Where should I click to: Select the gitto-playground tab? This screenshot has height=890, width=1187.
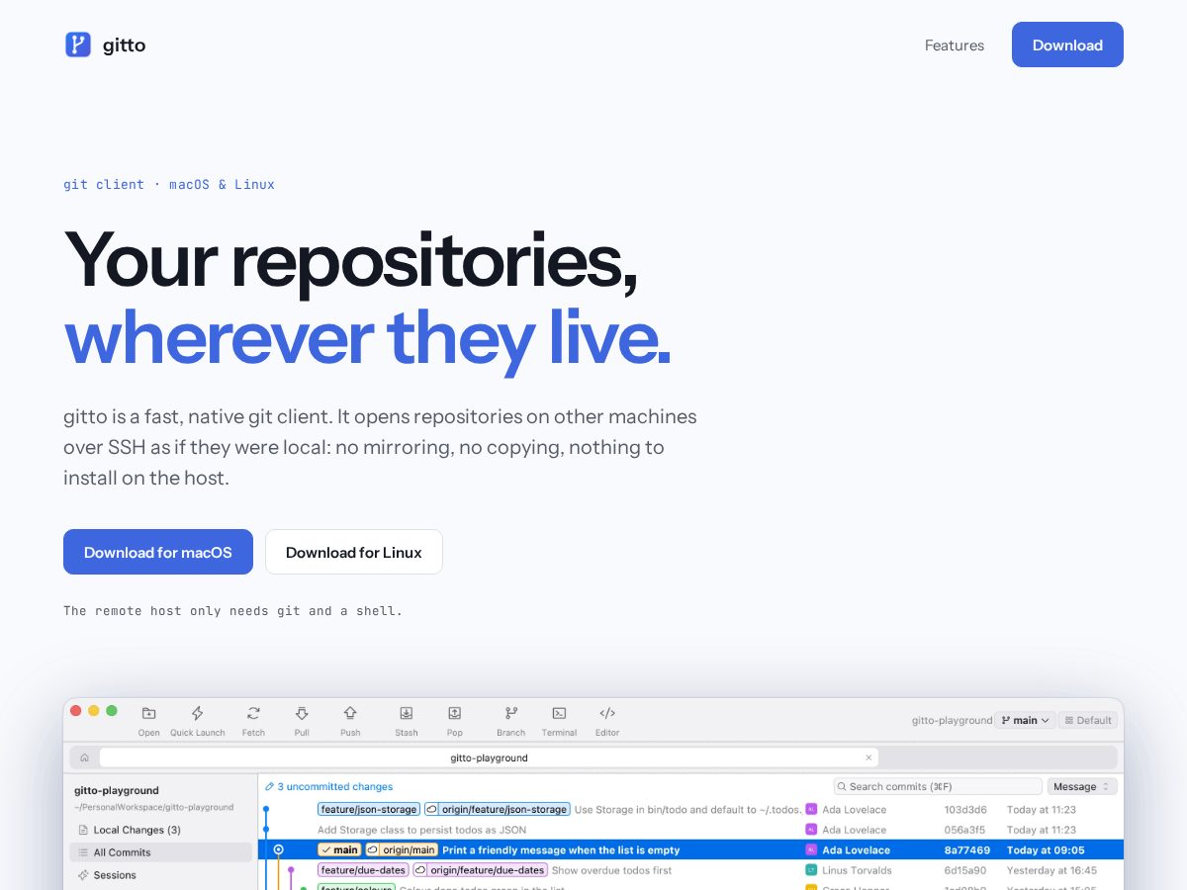point(489,757)
